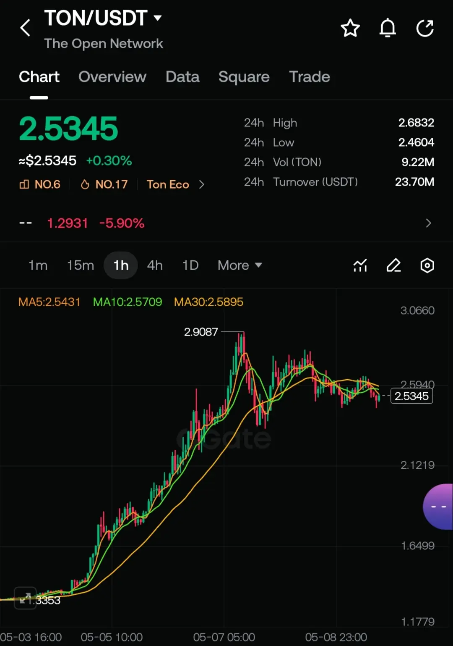453x646 pixels.
Task: Go back with the left arrow icon
Action: point(25,28)
